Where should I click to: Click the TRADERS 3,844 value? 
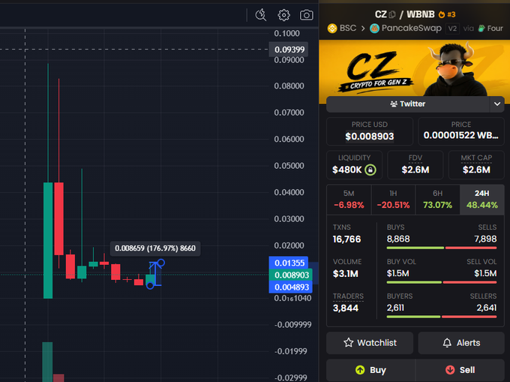pyautogui.click(x=346, y=308)
